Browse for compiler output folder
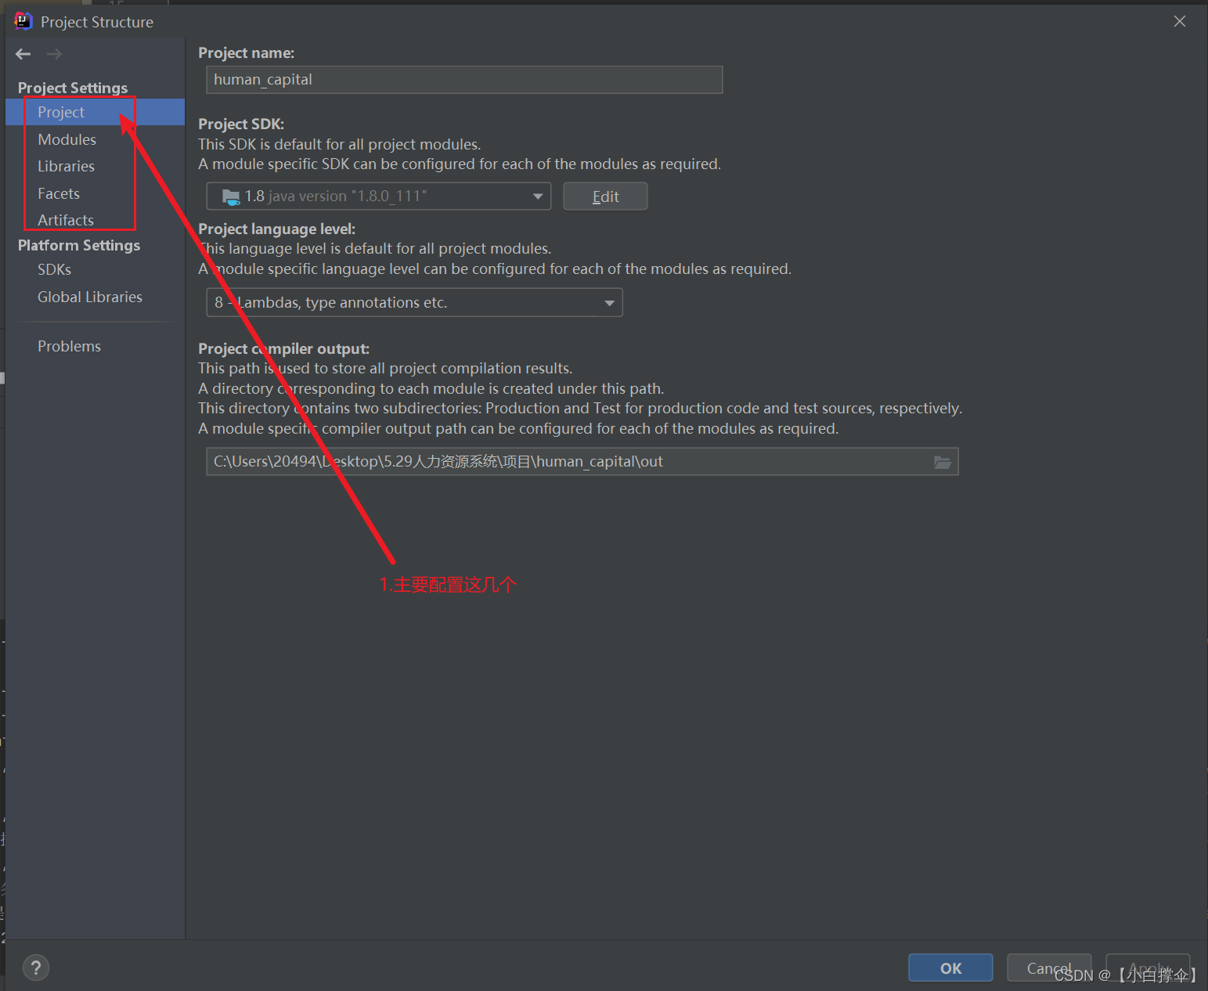 point(943,462)
